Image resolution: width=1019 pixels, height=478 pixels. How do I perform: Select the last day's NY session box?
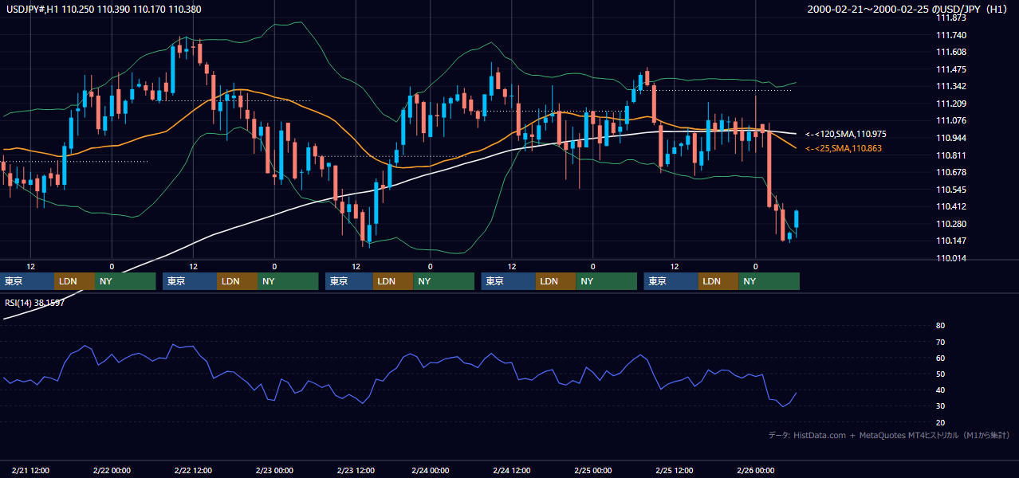(769, 281)
